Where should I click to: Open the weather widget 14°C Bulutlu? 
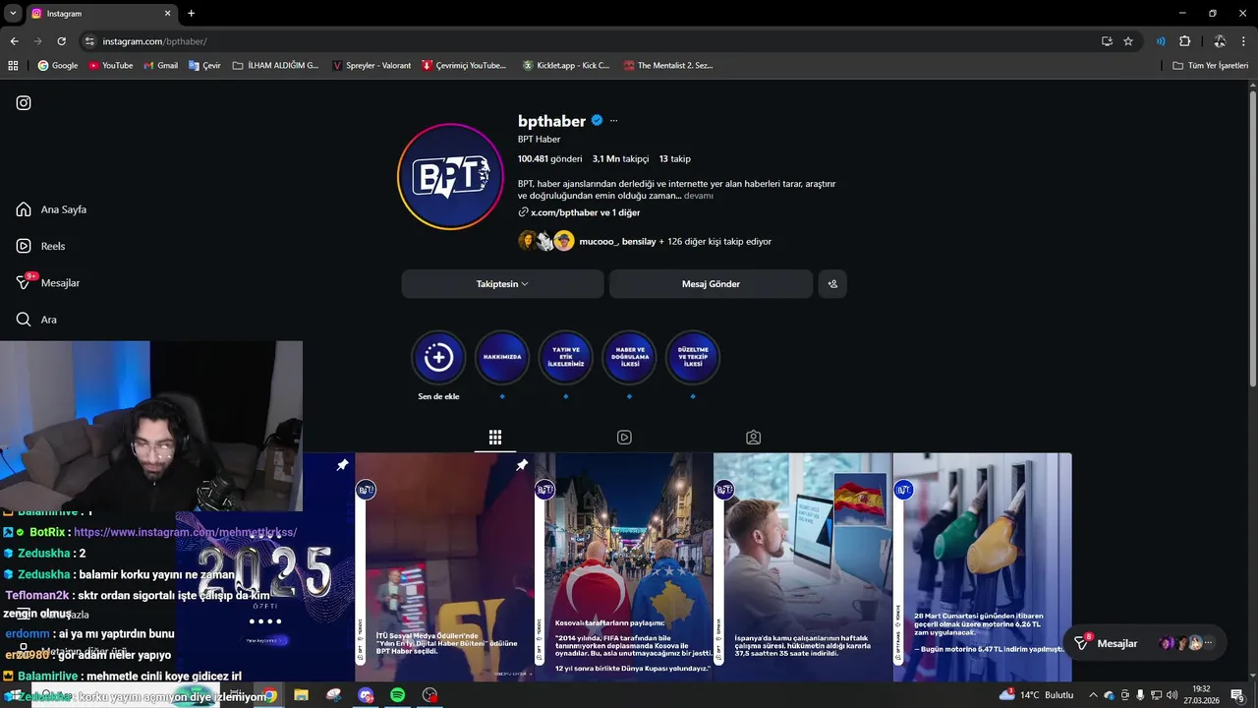(x=1037, y=695)
